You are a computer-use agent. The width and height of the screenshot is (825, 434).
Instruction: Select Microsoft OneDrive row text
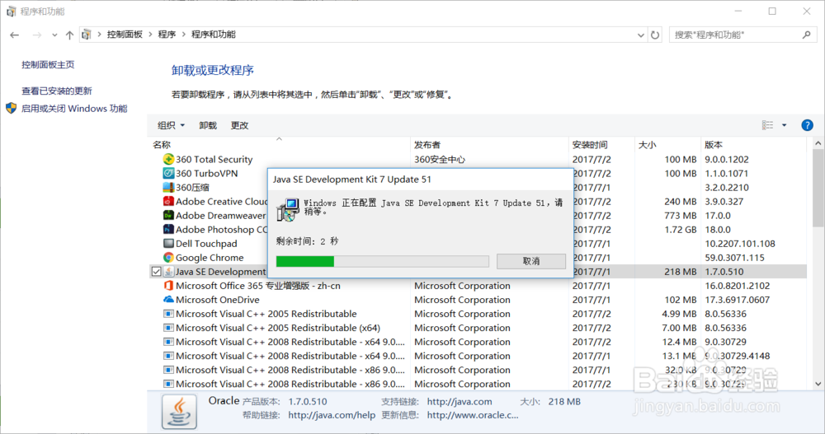click(x=217, y=300)
